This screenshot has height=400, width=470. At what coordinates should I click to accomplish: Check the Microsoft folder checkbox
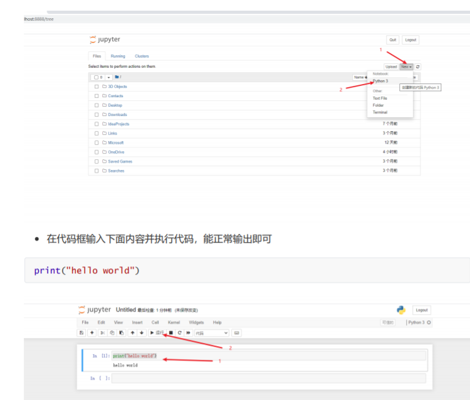[x=97, y=143]
